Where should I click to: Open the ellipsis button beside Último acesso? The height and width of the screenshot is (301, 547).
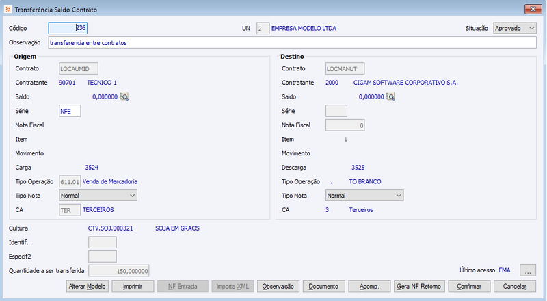point(528,270)
